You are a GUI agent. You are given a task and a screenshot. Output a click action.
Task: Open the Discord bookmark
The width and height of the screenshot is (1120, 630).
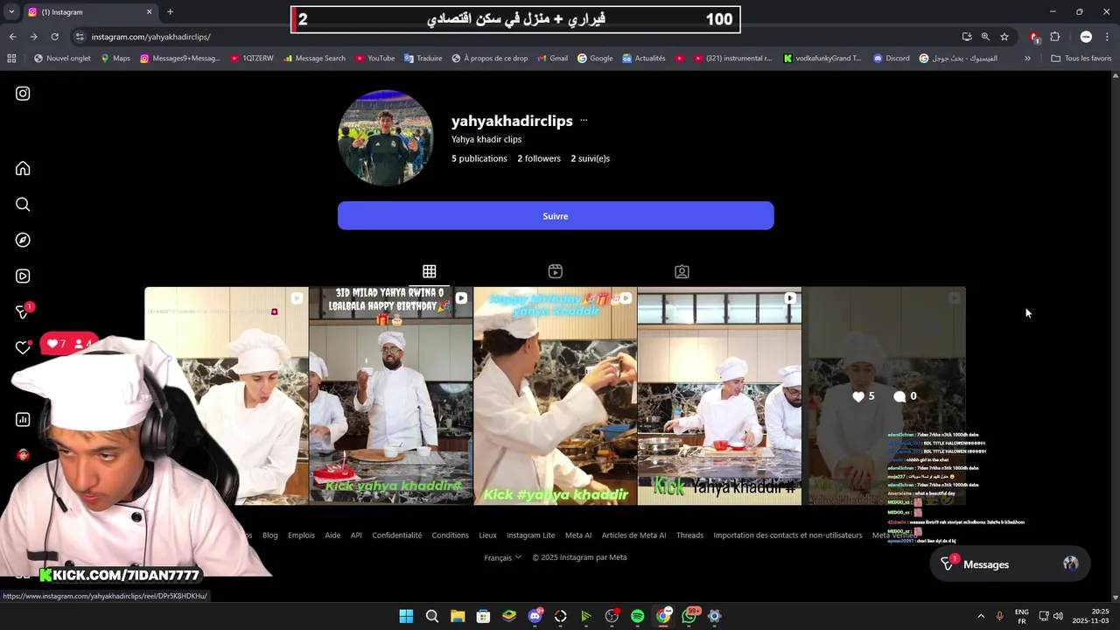click(892, 59)
